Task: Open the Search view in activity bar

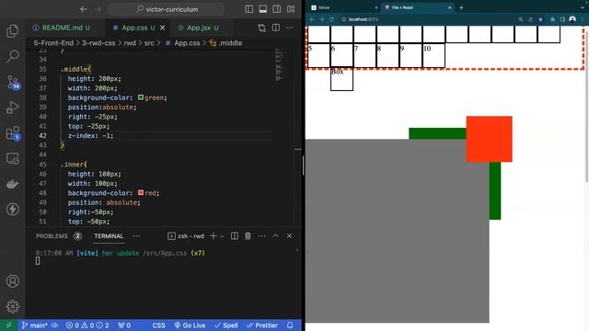Action: pos(12,56)
